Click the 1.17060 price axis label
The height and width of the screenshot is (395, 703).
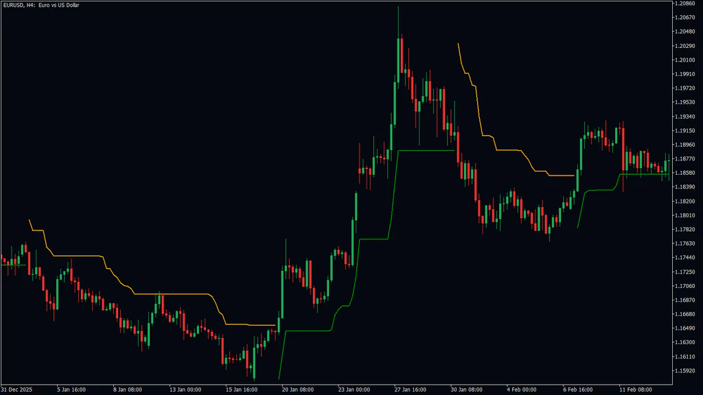(x=685, y=286)
